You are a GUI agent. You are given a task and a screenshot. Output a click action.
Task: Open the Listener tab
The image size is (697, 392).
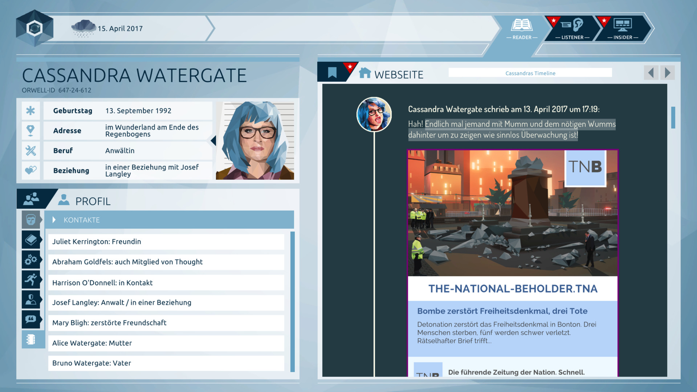pos(572,28)
